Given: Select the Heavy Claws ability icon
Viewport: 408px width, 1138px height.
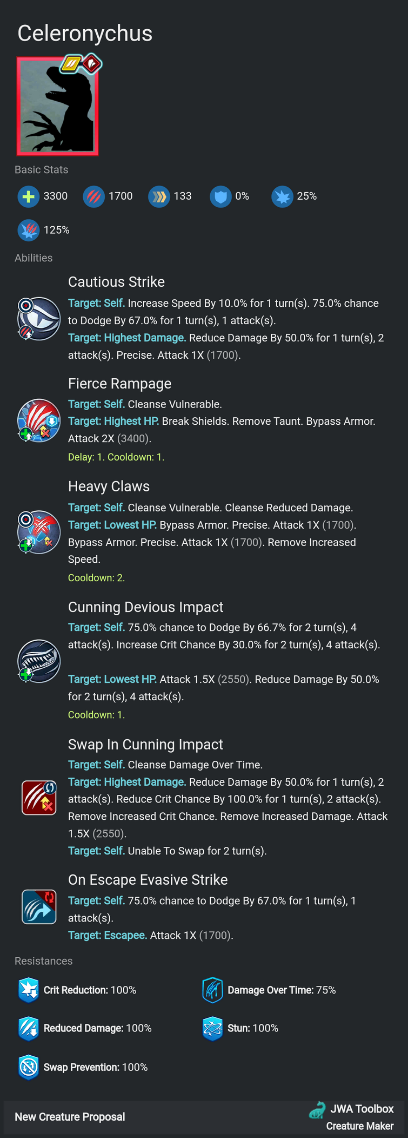Looking at the screenshot, I should 38,532.
